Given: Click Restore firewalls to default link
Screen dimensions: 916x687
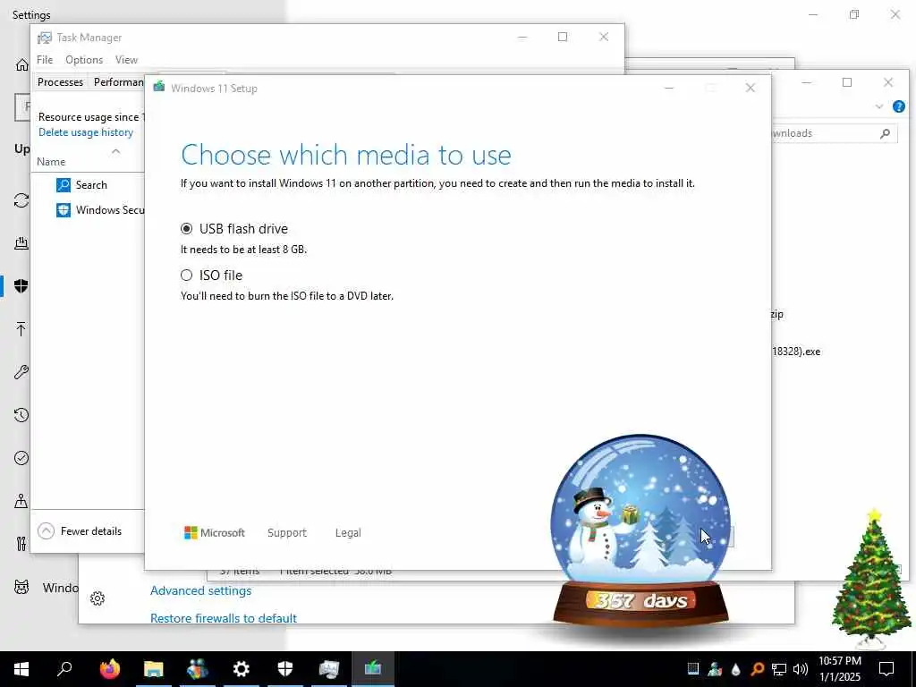Looking at the screenshot, I should point(223,618).
